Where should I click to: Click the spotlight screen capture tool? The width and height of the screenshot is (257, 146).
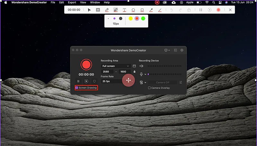point(98,10)
